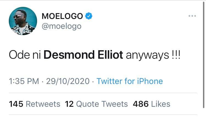206x118 pixels.
Task: Click the "Twitter for iPhone" source link
Action: point(130,81)
